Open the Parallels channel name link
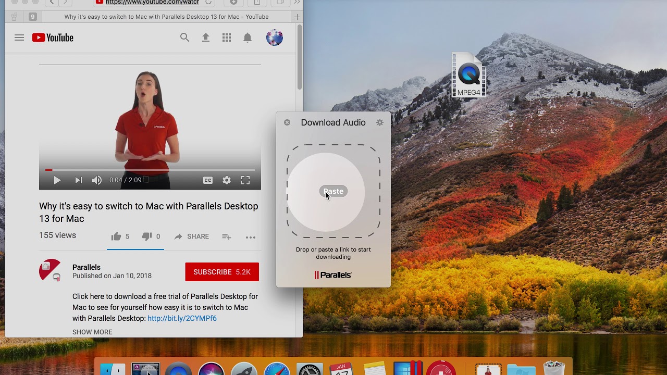 tap(87, 267)
